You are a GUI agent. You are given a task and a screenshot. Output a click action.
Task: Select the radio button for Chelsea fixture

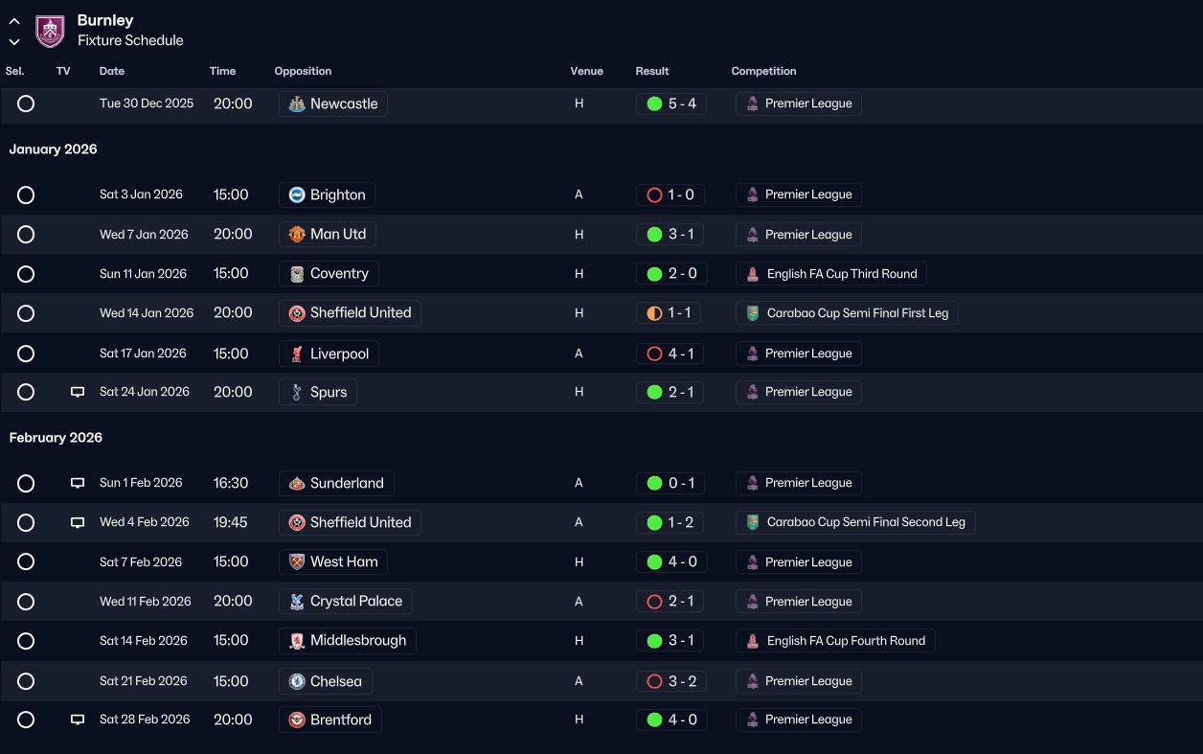26,681
